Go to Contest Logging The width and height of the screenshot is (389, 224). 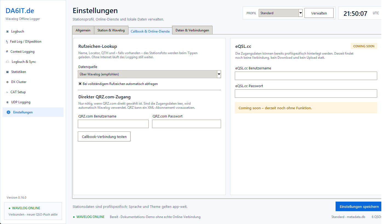pyautogui.click(x=33, y=52)
